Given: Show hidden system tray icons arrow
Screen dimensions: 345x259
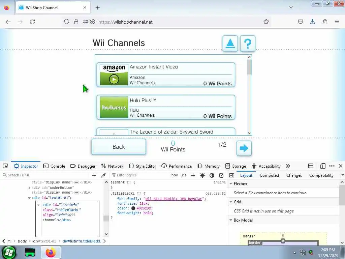Looking at the screenshot, I should (x=294, y=253).
